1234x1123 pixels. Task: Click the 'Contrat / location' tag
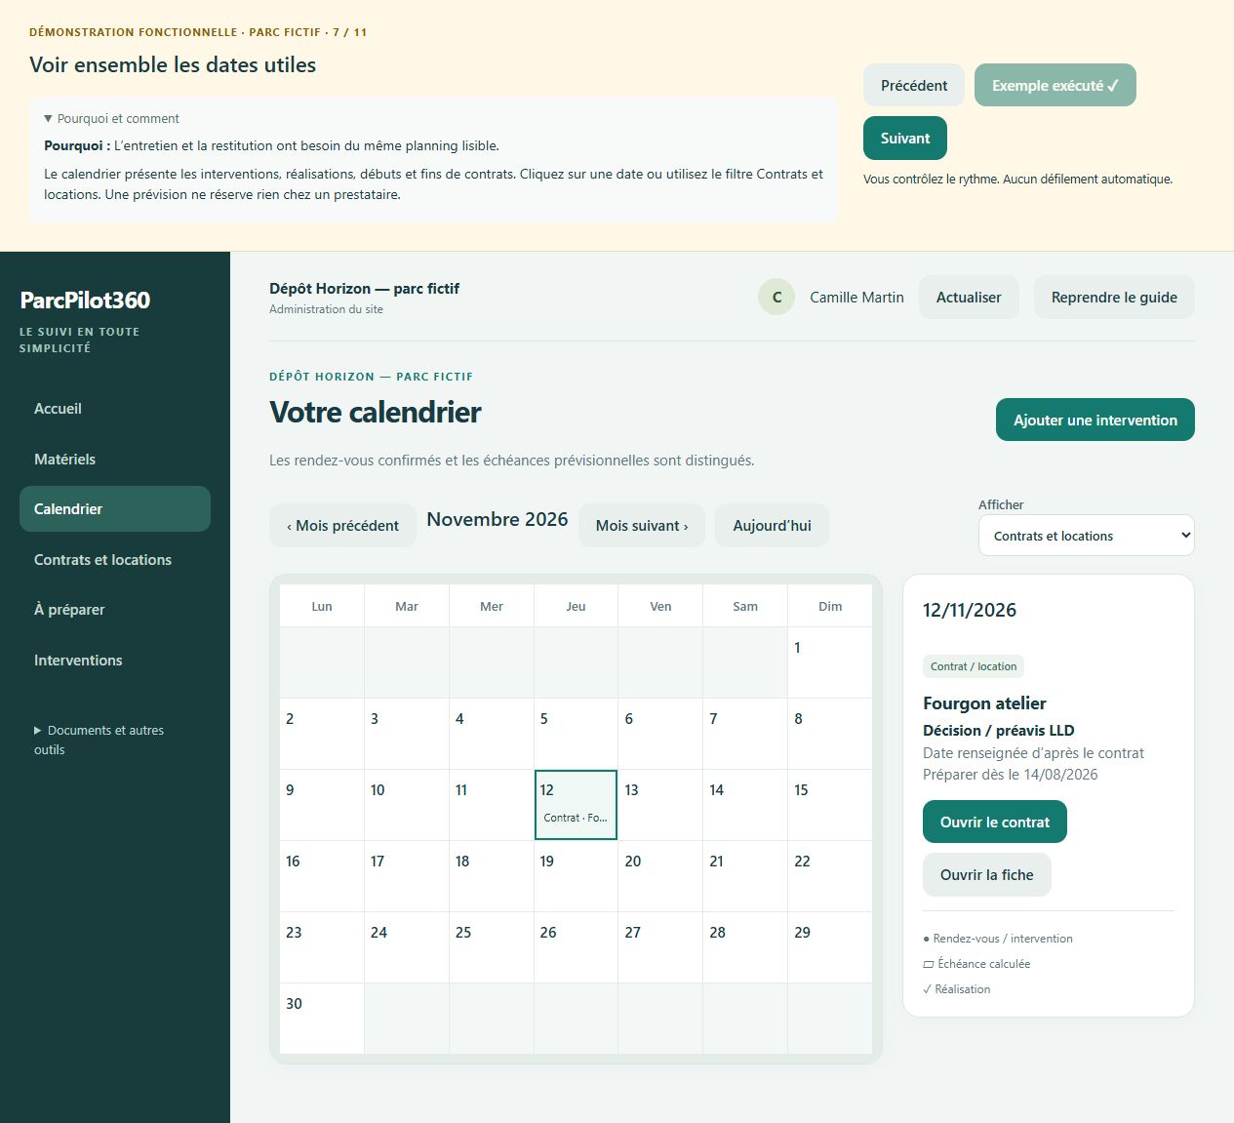[974, 666]
